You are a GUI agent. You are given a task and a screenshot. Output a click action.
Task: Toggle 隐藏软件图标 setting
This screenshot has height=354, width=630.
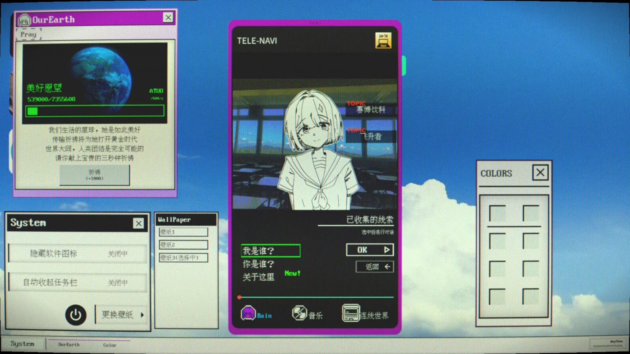(x=78, y=253)
